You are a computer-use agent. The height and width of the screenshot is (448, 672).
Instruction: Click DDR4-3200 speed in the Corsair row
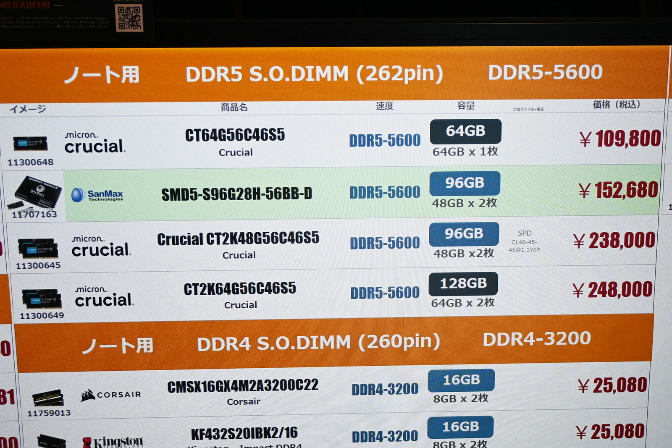click(x=385, y=389)
